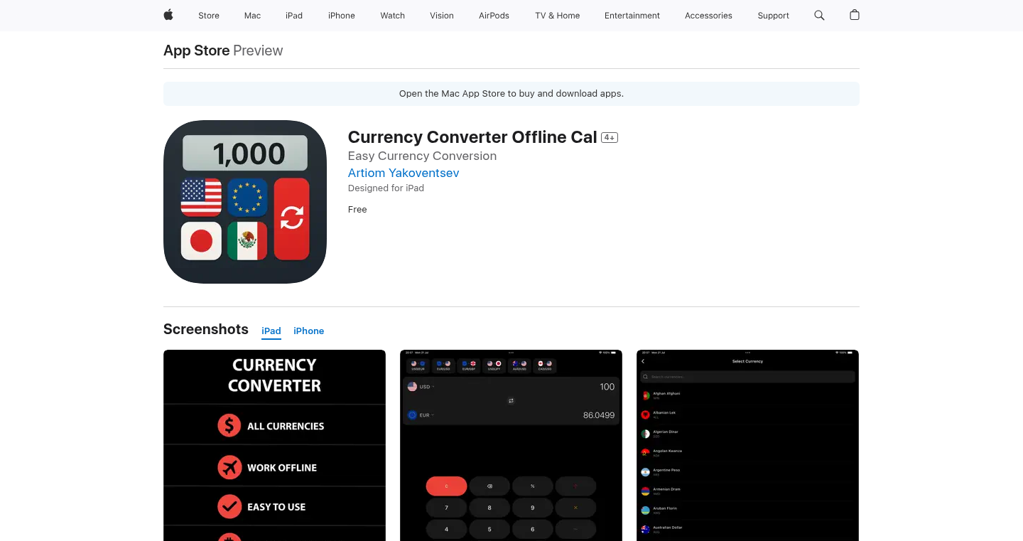Open the Select Currency list screenshot
The width and height of the screenshot is (1023, 541).
click(747, 445)
